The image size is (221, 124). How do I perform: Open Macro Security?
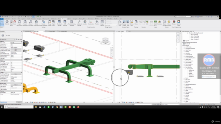point(169,23)
